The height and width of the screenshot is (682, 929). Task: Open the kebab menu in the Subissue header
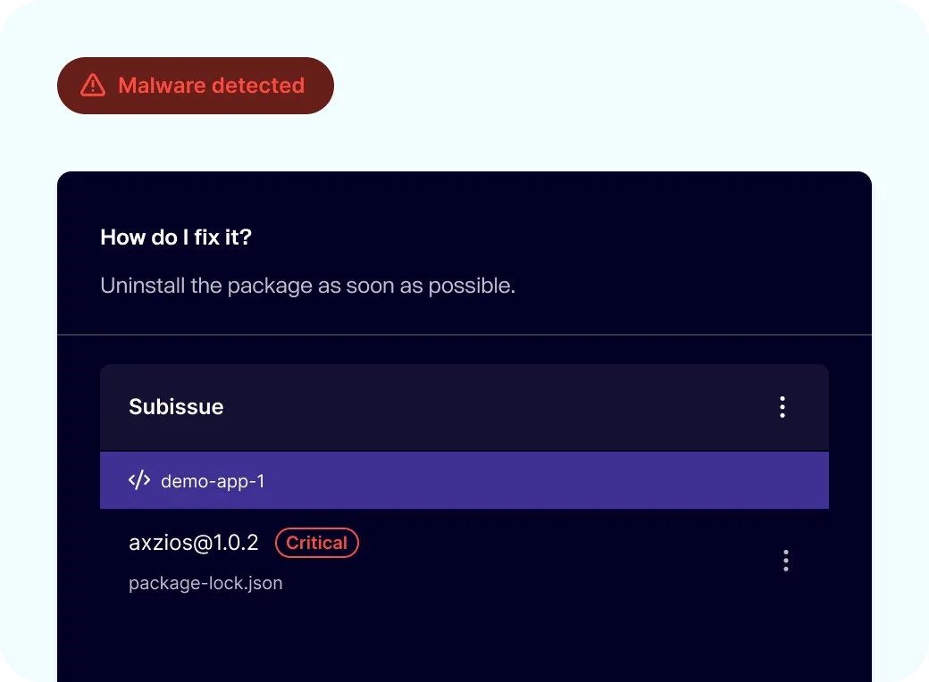(x=783, y=407)
